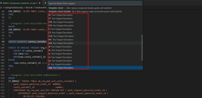Click 'REFERENCES work_request_material_order' on line 115
Image resolution: width=202 pixels, height=98 pixels.
(42, 93)
